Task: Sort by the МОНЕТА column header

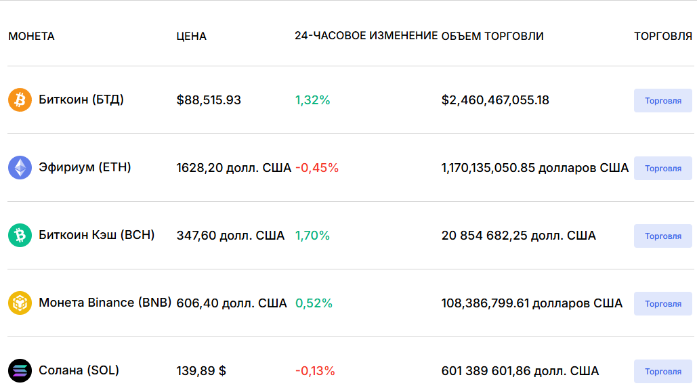Action: click(32, 36)
